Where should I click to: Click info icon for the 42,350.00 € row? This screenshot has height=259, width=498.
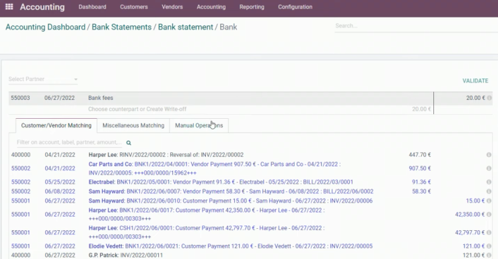pyautogui.click(x=489, y=214)
